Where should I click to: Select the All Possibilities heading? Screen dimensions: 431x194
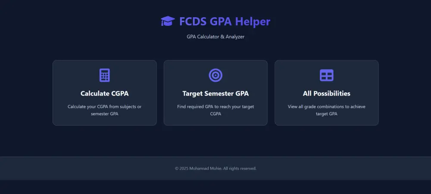click(x=327, y=93)
